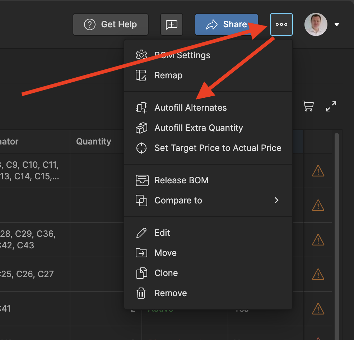
Task: Click the target icon for Set Target Price
Action: 141,148
